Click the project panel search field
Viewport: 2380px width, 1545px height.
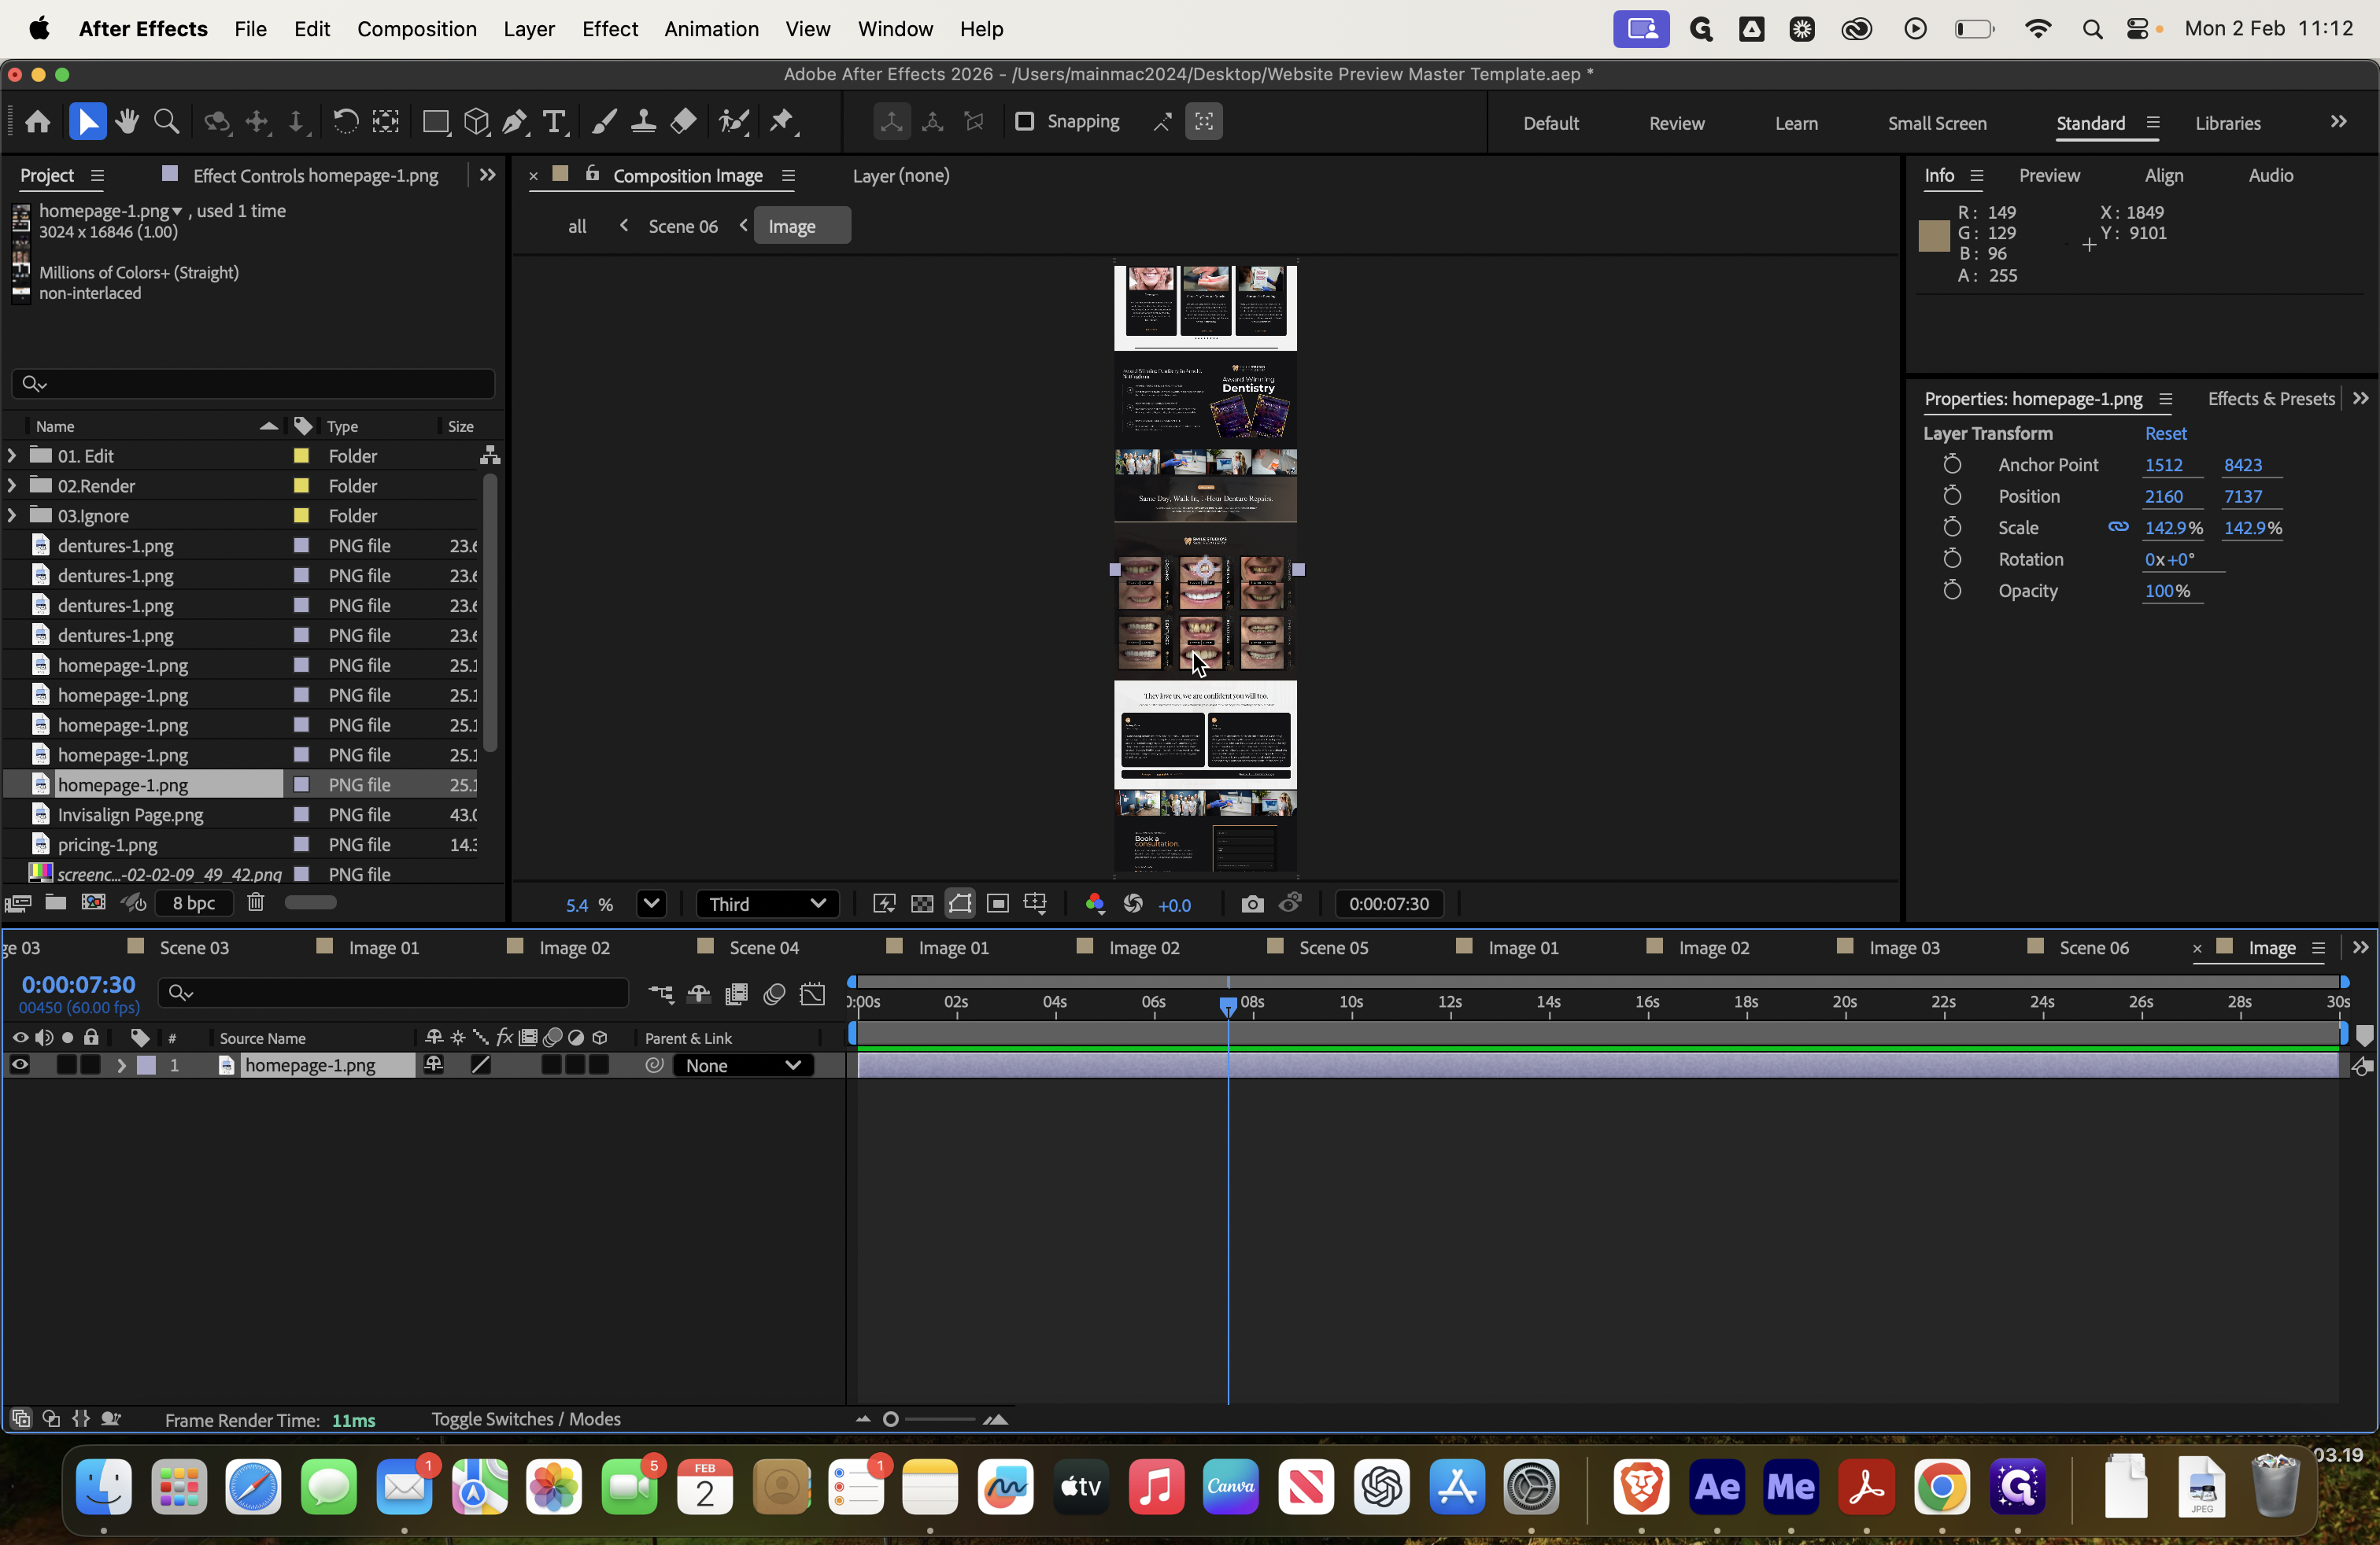253,384
